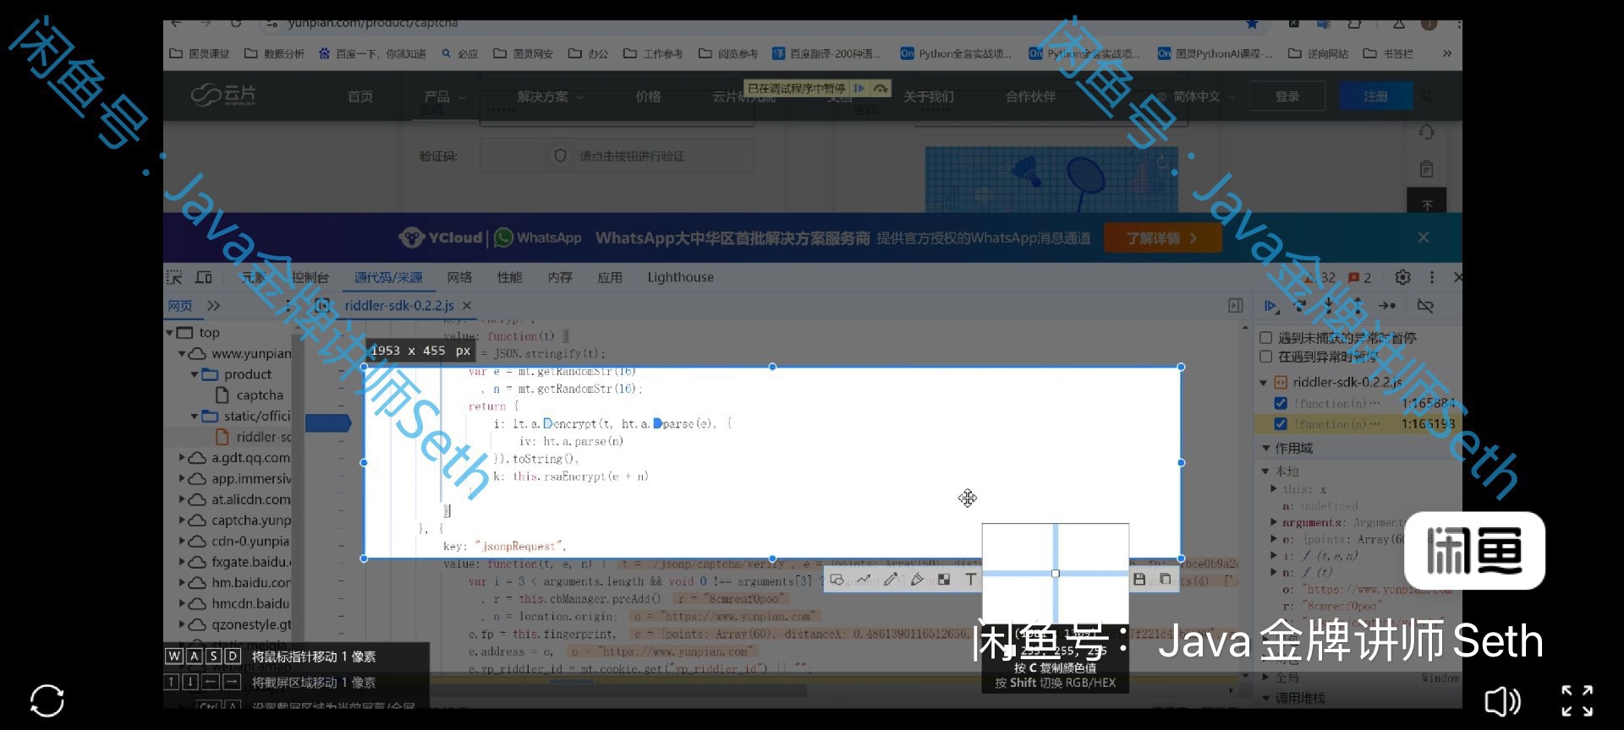Collapse the debugger sidebar pane icon
The height and width of the screenshot is (730, 1624).
click(1236, 306)
